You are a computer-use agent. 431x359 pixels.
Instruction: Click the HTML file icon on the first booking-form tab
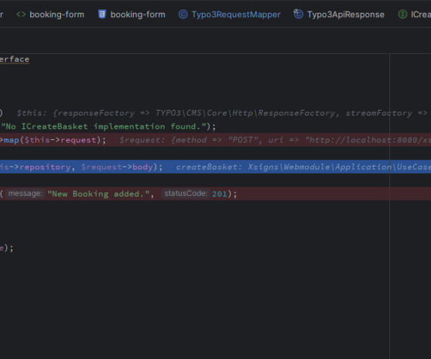pyautogui.click(x=22, y=14)
